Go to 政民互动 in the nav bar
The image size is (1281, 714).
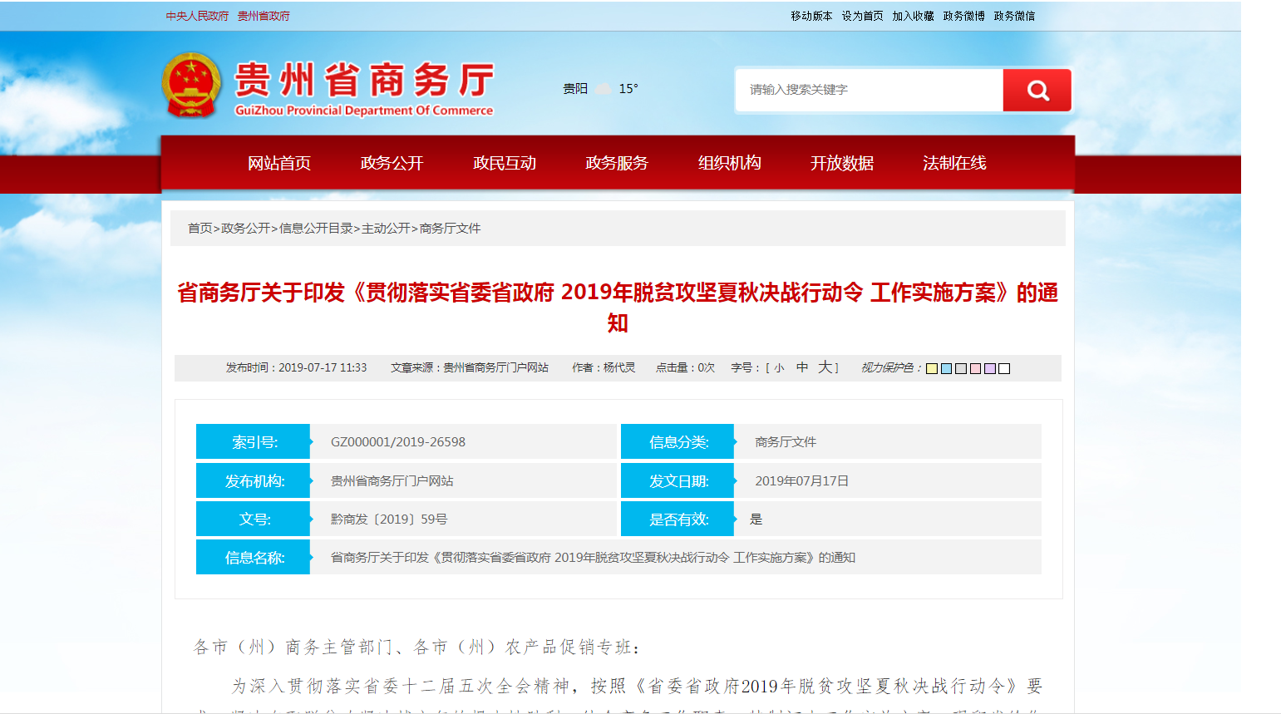click(505, 163)
